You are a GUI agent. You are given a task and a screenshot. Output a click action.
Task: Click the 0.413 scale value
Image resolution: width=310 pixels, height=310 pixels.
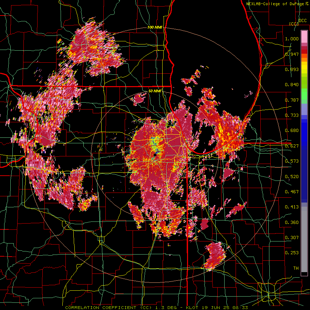click(x=292, y=207)
